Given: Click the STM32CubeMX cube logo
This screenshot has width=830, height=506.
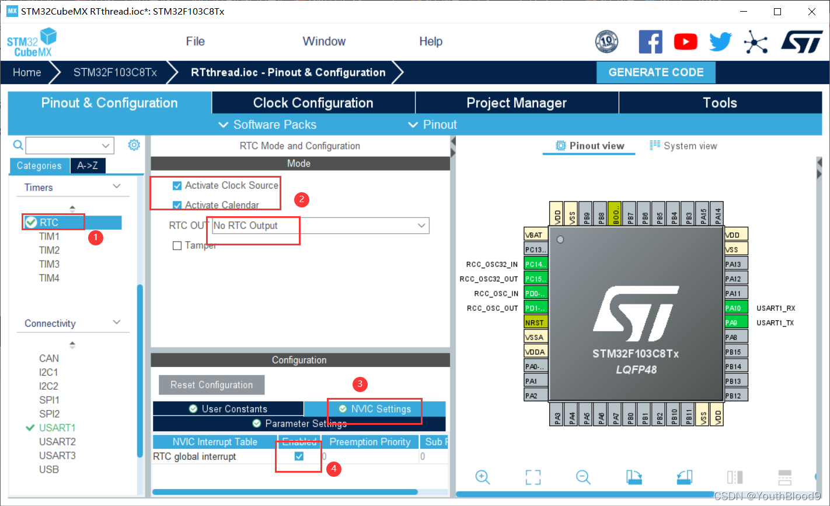Looking at the screenshot, I should 32,43.
